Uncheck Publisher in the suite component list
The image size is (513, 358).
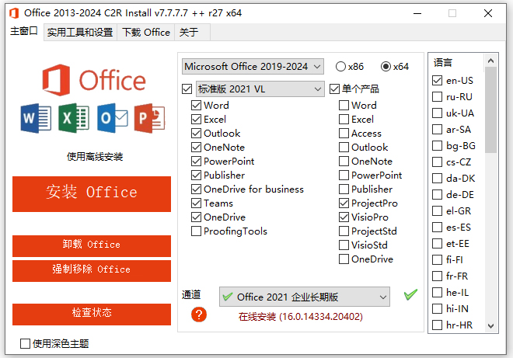pos(197,176)
